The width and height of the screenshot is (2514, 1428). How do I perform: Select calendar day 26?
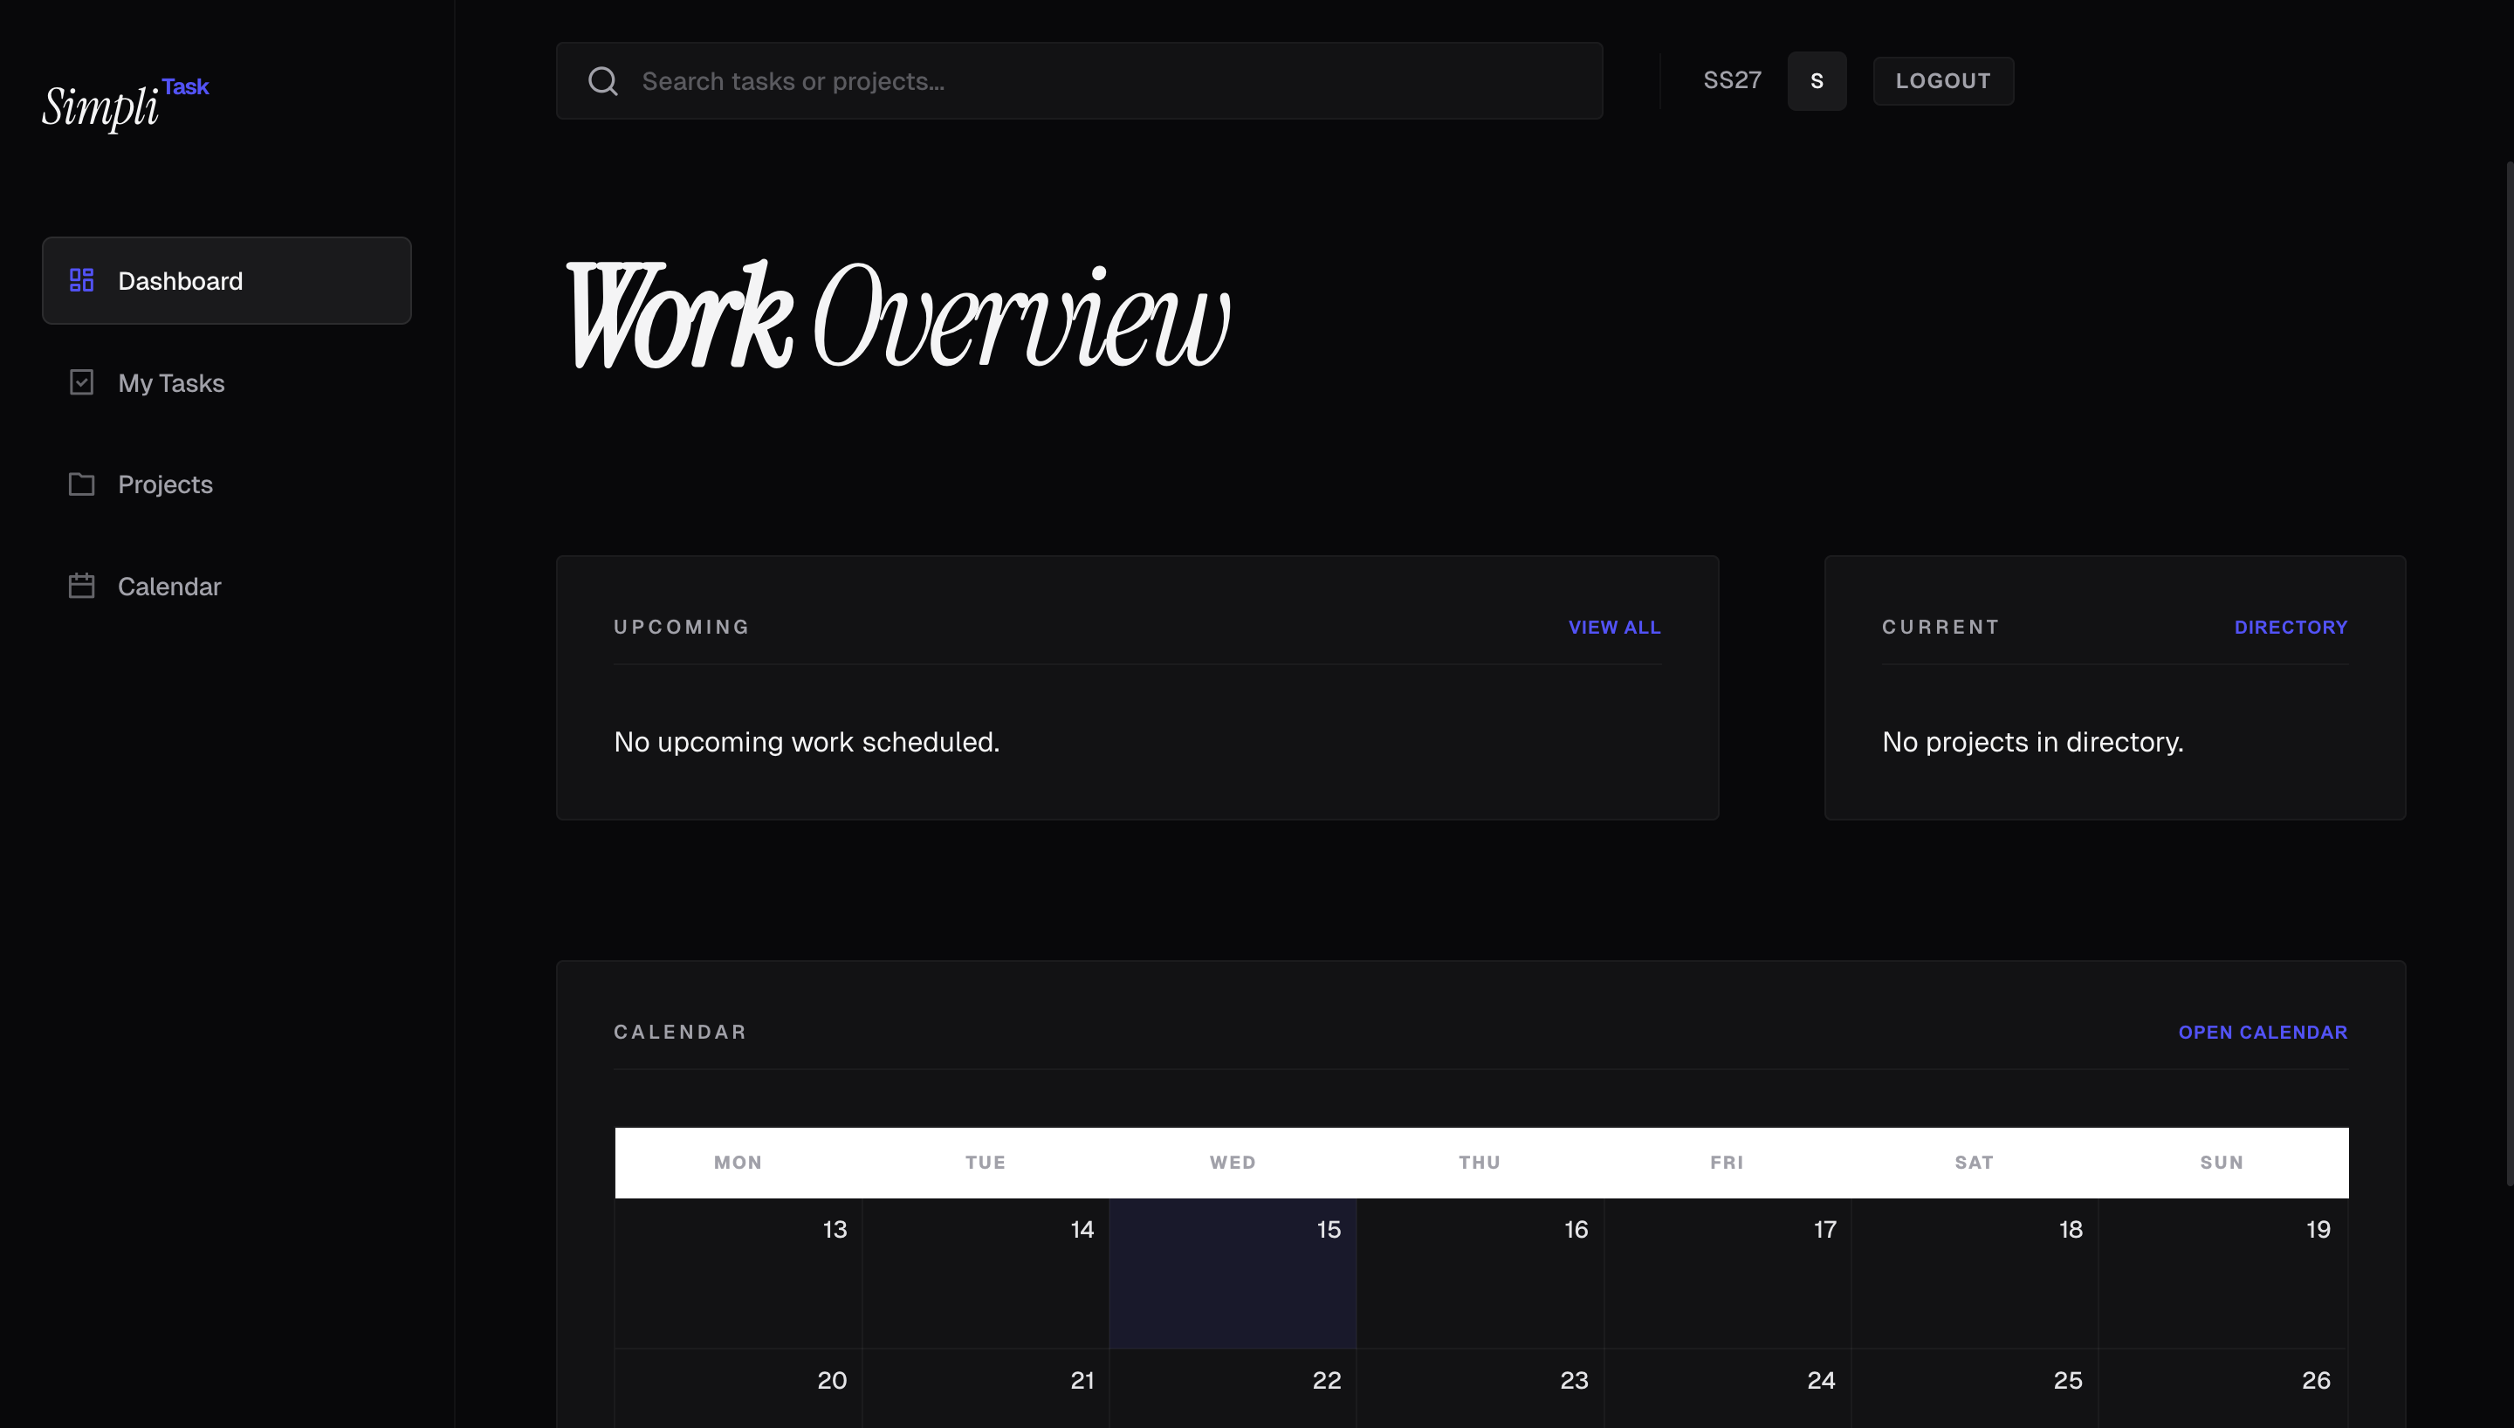(2222, 1389)
